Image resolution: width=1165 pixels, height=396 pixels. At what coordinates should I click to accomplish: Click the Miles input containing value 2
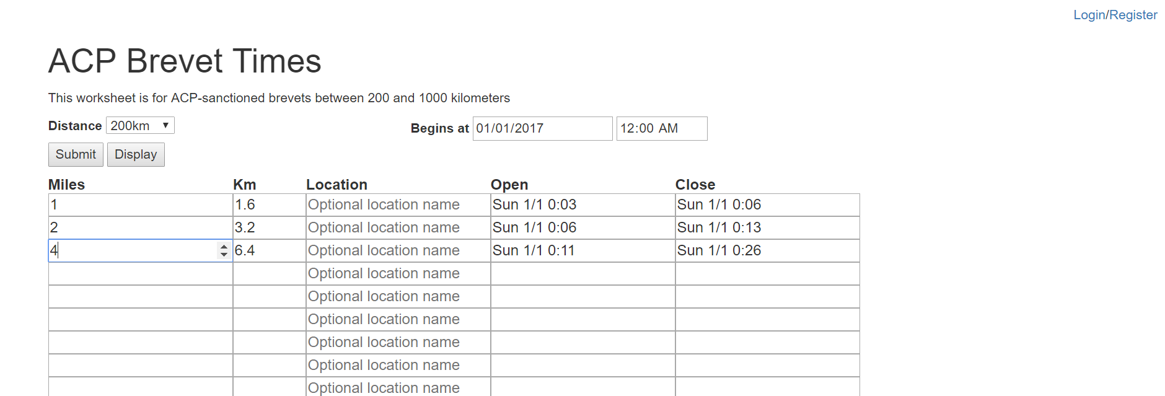[139, 227]
